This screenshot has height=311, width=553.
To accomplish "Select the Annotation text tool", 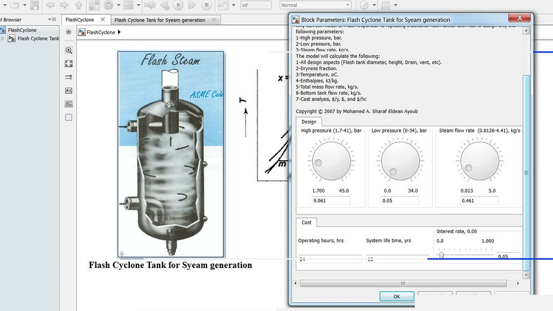I will click(69, 91).
